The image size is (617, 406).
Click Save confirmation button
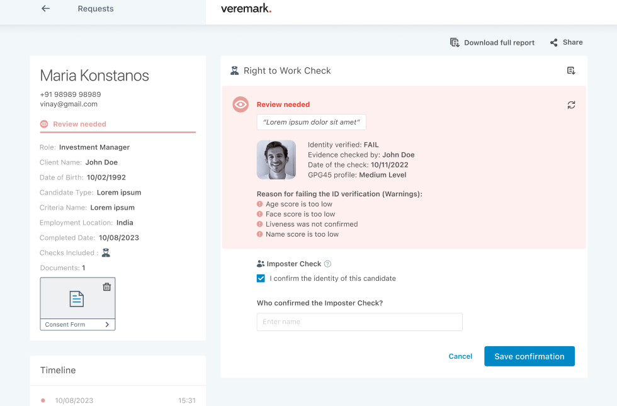pyautogui.click(x=529, y=356)
